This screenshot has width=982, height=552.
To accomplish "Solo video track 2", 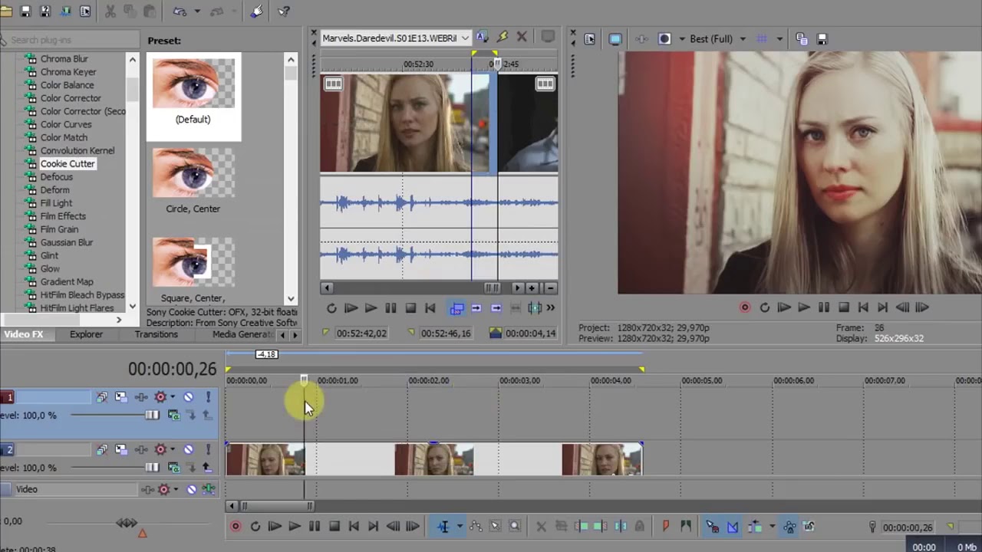I will (x=208, y=449).
